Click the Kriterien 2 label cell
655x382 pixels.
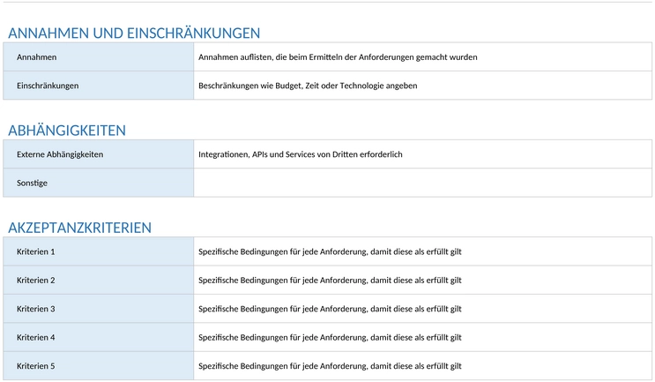coord(98,280)
